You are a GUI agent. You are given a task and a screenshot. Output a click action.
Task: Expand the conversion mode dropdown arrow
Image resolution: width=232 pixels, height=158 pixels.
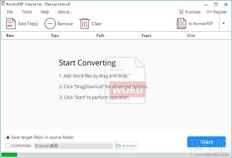click(223, 23)
